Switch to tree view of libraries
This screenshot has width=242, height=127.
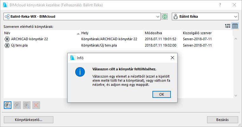tap(228, 26)
